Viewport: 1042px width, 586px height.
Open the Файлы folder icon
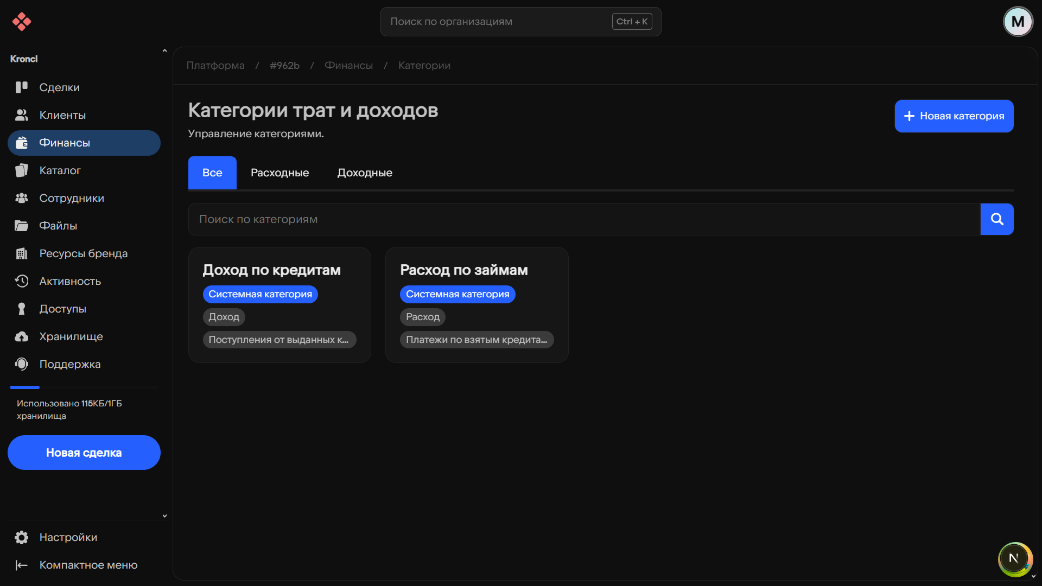[x=22, y=226]
